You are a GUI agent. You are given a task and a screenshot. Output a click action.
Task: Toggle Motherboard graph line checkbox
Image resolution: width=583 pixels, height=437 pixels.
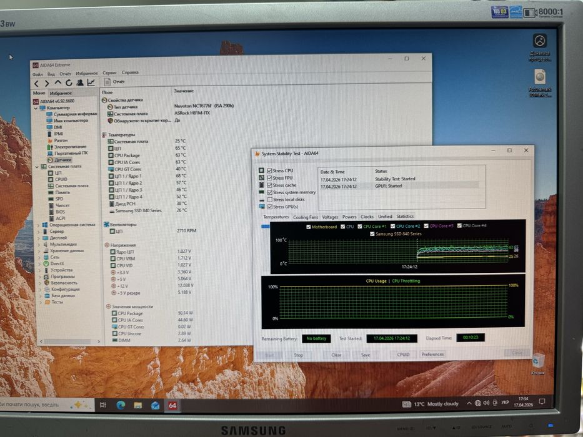click(x=308, y=227)
